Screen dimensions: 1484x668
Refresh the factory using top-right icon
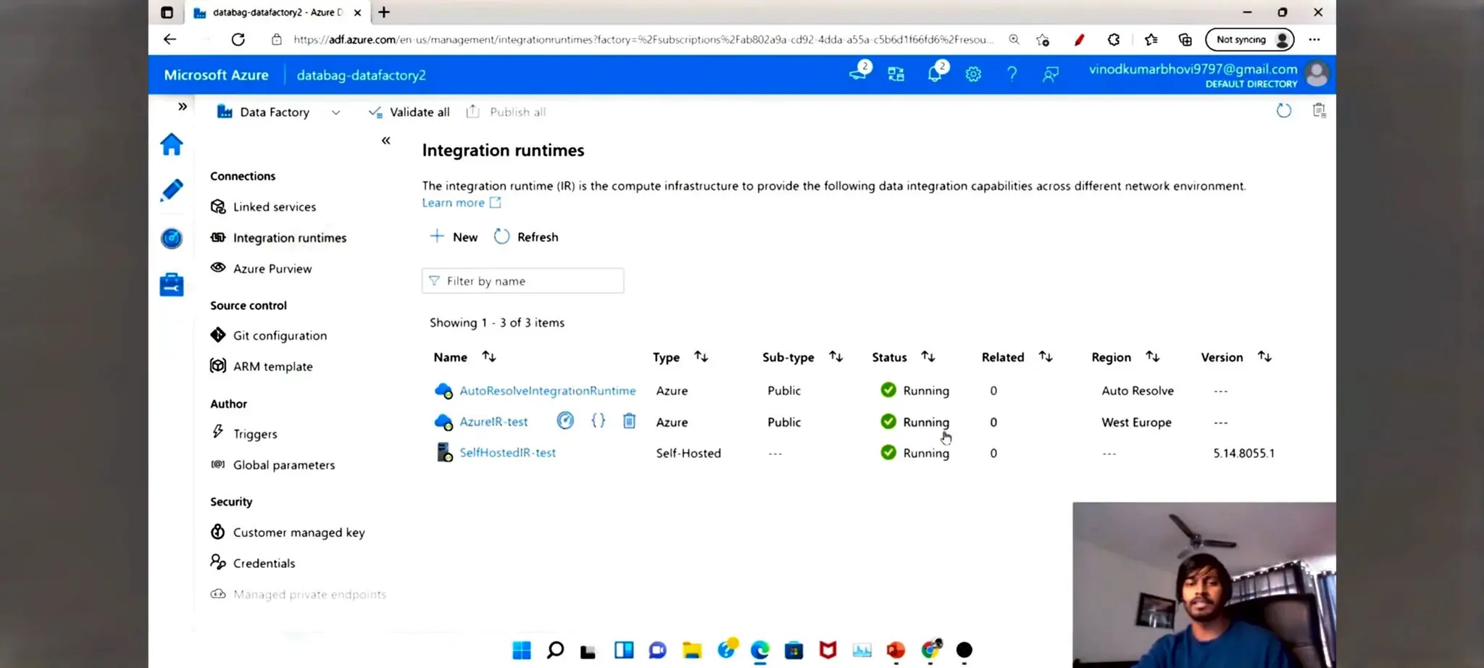(1283, 111)
